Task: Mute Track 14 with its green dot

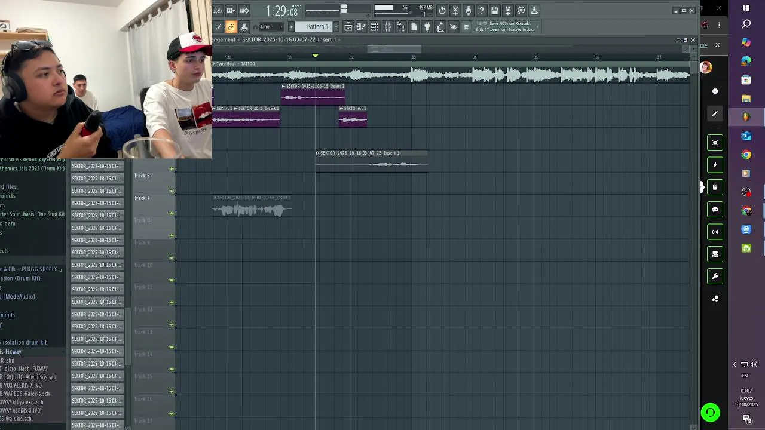Action: [x=172, y=370]
